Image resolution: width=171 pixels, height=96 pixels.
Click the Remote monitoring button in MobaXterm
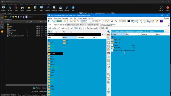coord(40,88)
